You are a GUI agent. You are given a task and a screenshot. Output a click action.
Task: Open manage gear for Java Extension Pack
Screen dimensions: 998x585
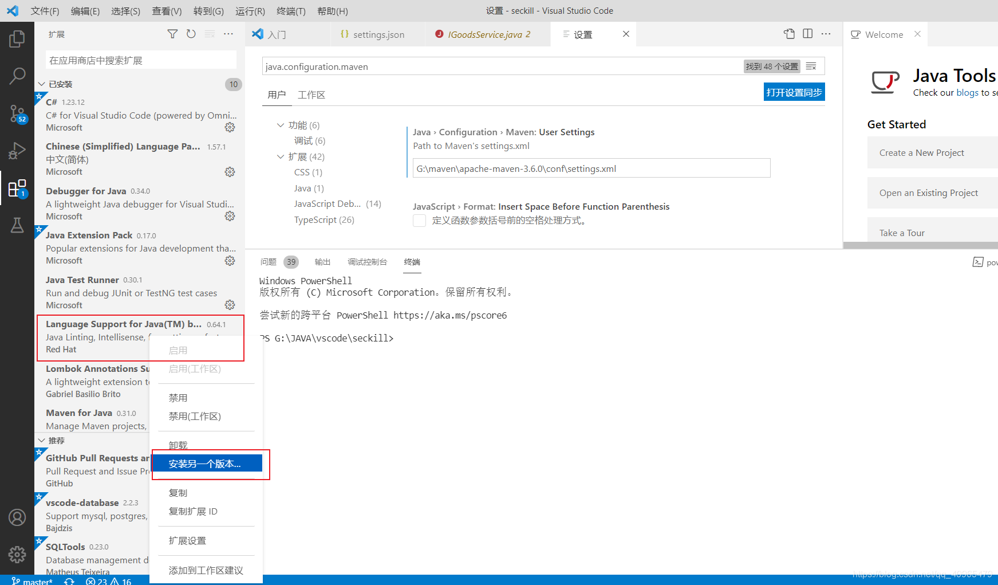coord(230,261)
